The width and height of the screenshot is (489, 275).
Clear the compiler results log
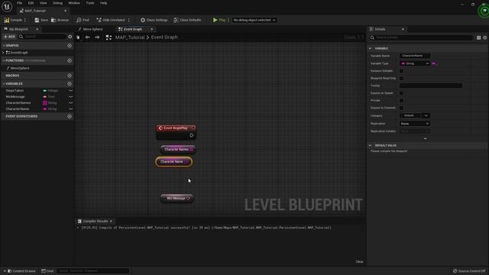click(359, 261)
